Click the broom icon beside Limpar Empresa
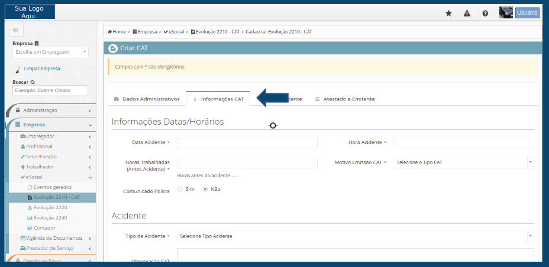Viewport: 549px width, 267px height. [x=18, y=69]
